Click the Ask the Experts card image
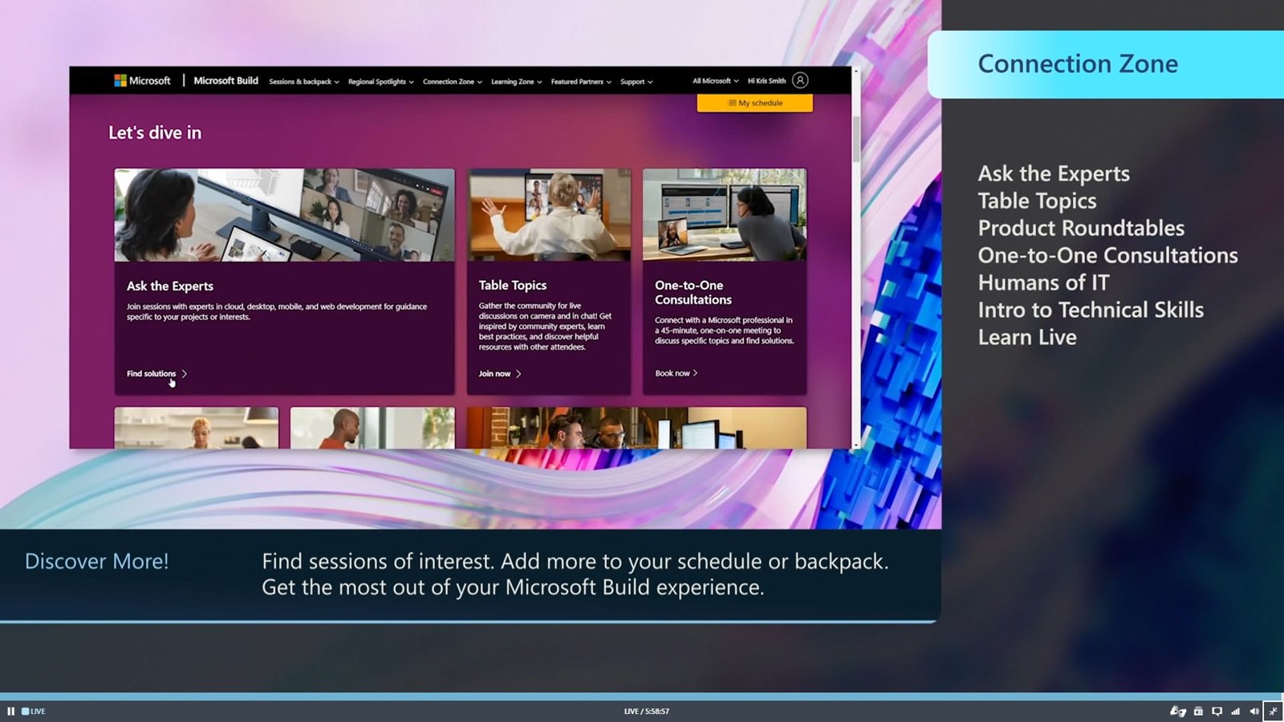The height and width of the screenshot is (722, 1284). pos(284,215)
